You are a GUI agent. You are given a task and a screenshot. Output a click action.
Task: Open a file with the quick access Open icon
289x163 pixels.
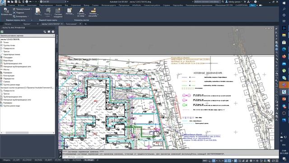[x=12, y=2]
